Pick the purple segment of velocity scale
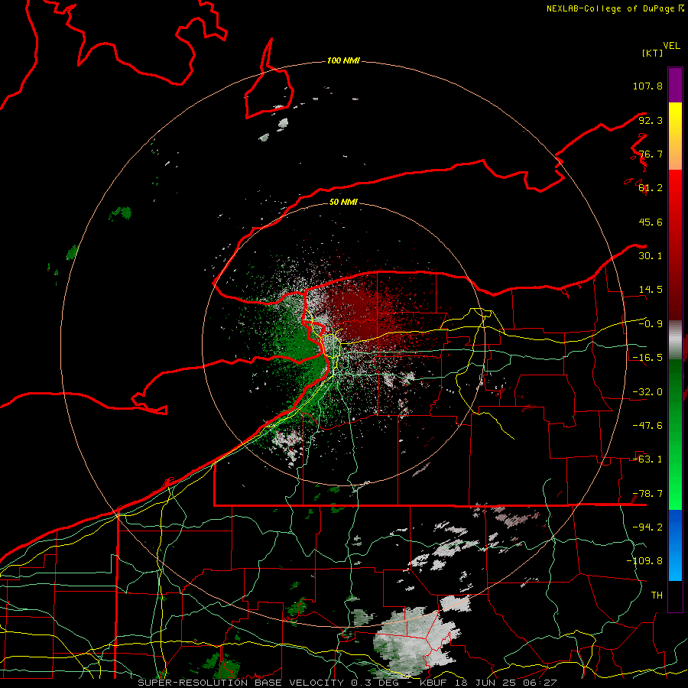This screenshot has width=688, height=688. tap(675, 85)
